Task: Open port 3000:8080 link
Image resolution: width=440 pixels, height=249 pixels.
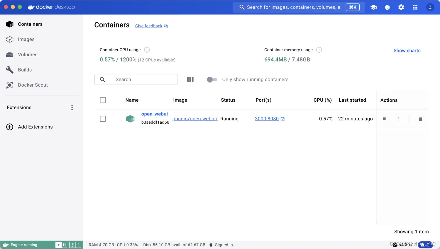Action: pos(267,119)
